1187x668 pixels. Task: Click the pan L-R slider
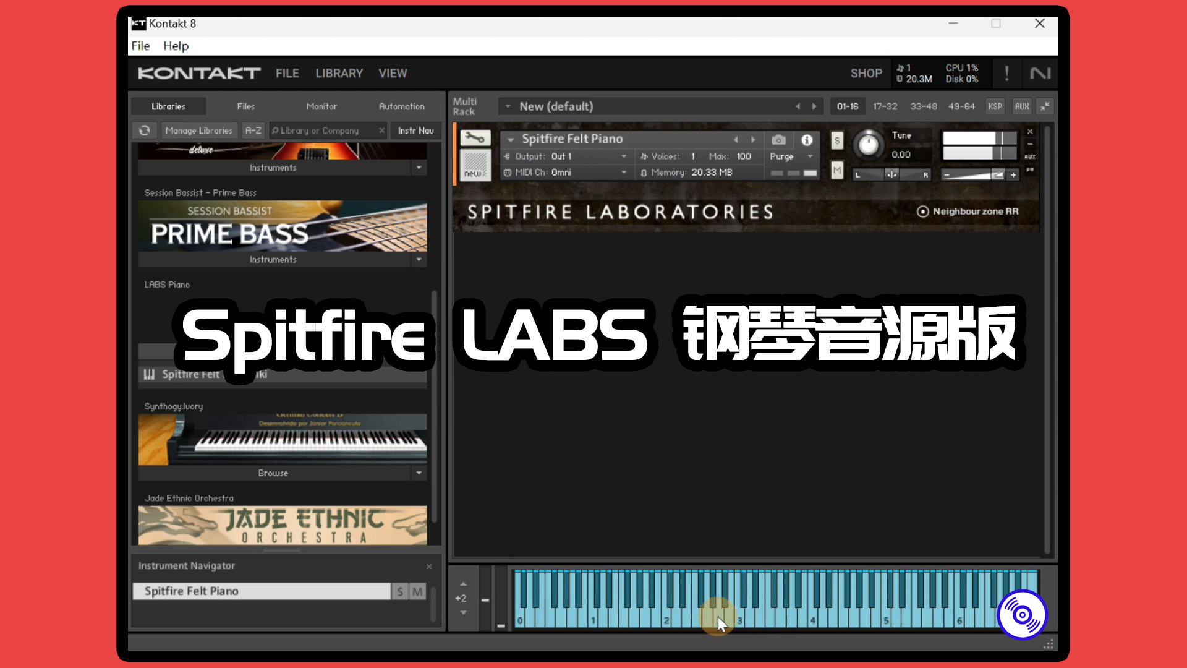pos(891,175)
